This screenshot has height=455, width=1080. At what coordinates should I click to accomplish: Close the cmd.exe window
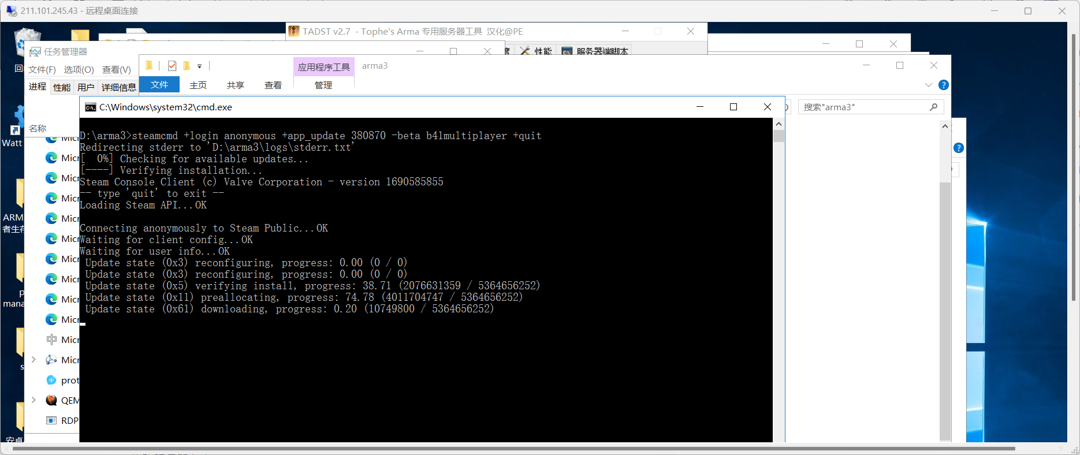(768, 107)
